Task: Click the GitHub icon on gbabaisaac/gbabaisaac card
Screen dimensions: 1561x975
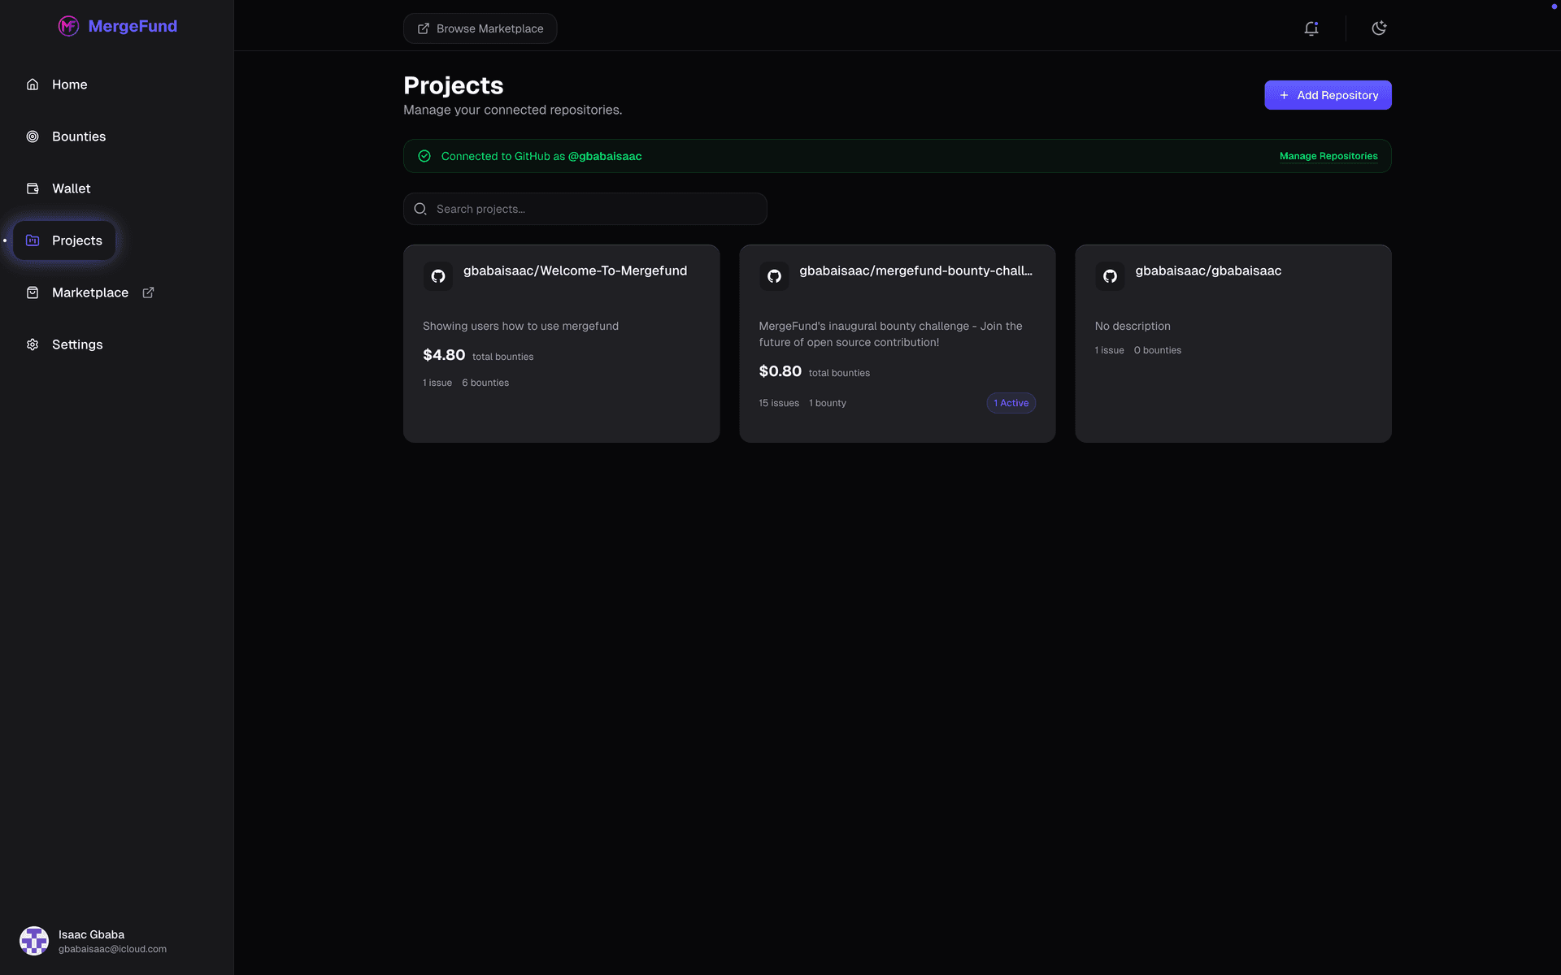Action: 1110,275
